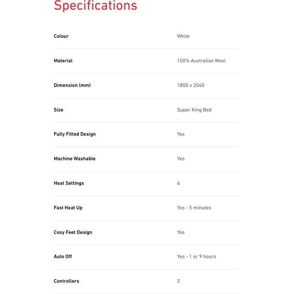The height and width of the screenshot is (294, 294).
Task: Select the Material row label
Action: tap(63, 61)
